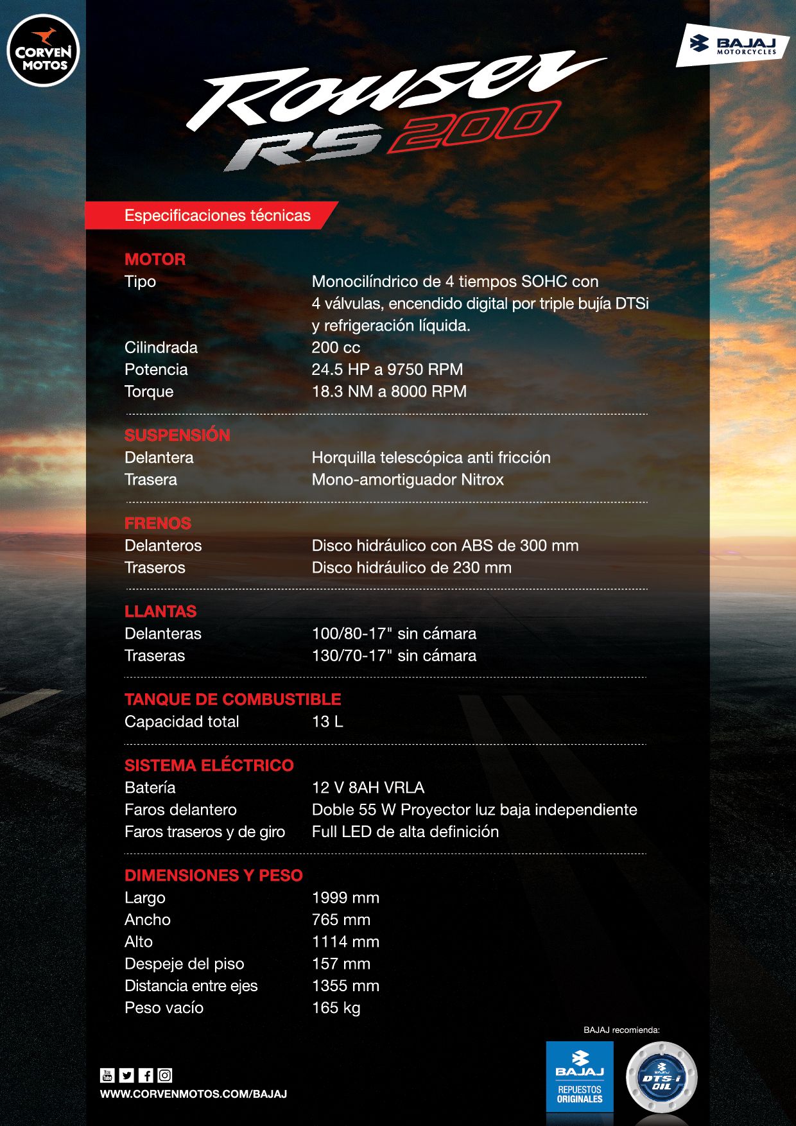Open the YouTube social icon
Image resolution: width=796 pixels, height=1126 pixels.
click(107, 1075)
